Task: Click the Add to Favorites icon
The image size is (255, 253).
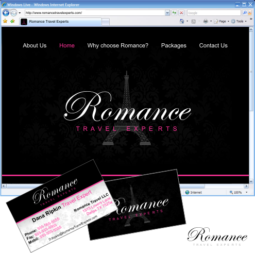Action: (x=12, y=21)
